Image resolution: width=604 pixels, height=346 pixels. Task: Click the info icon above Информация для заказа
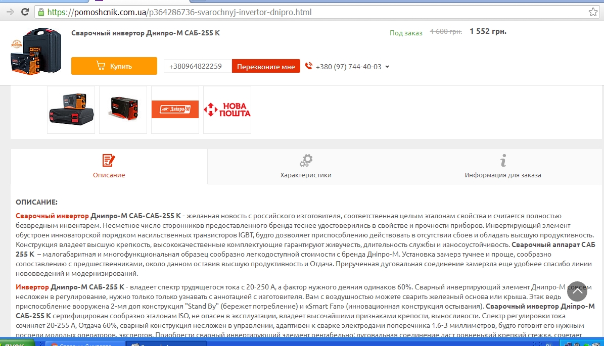[x=503, y=161]
